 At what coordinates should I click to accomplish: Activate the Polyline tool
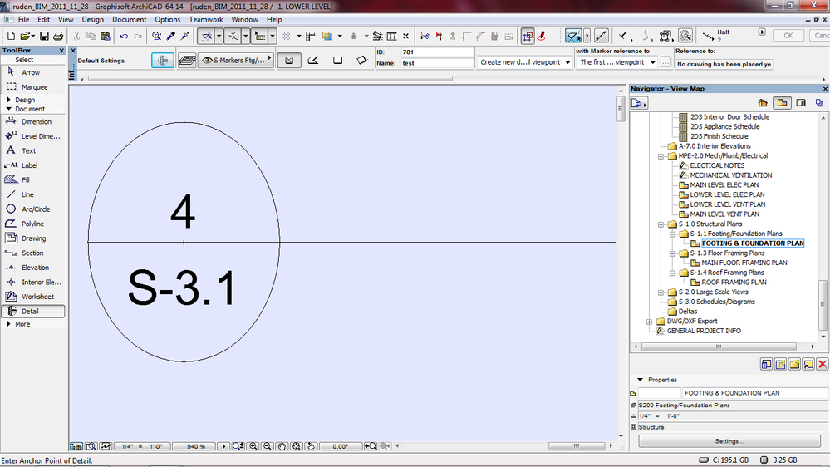point(33,224)
